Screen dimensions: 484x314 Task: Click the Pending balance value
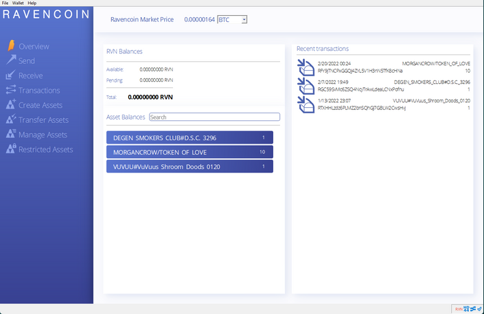[157, 80]
